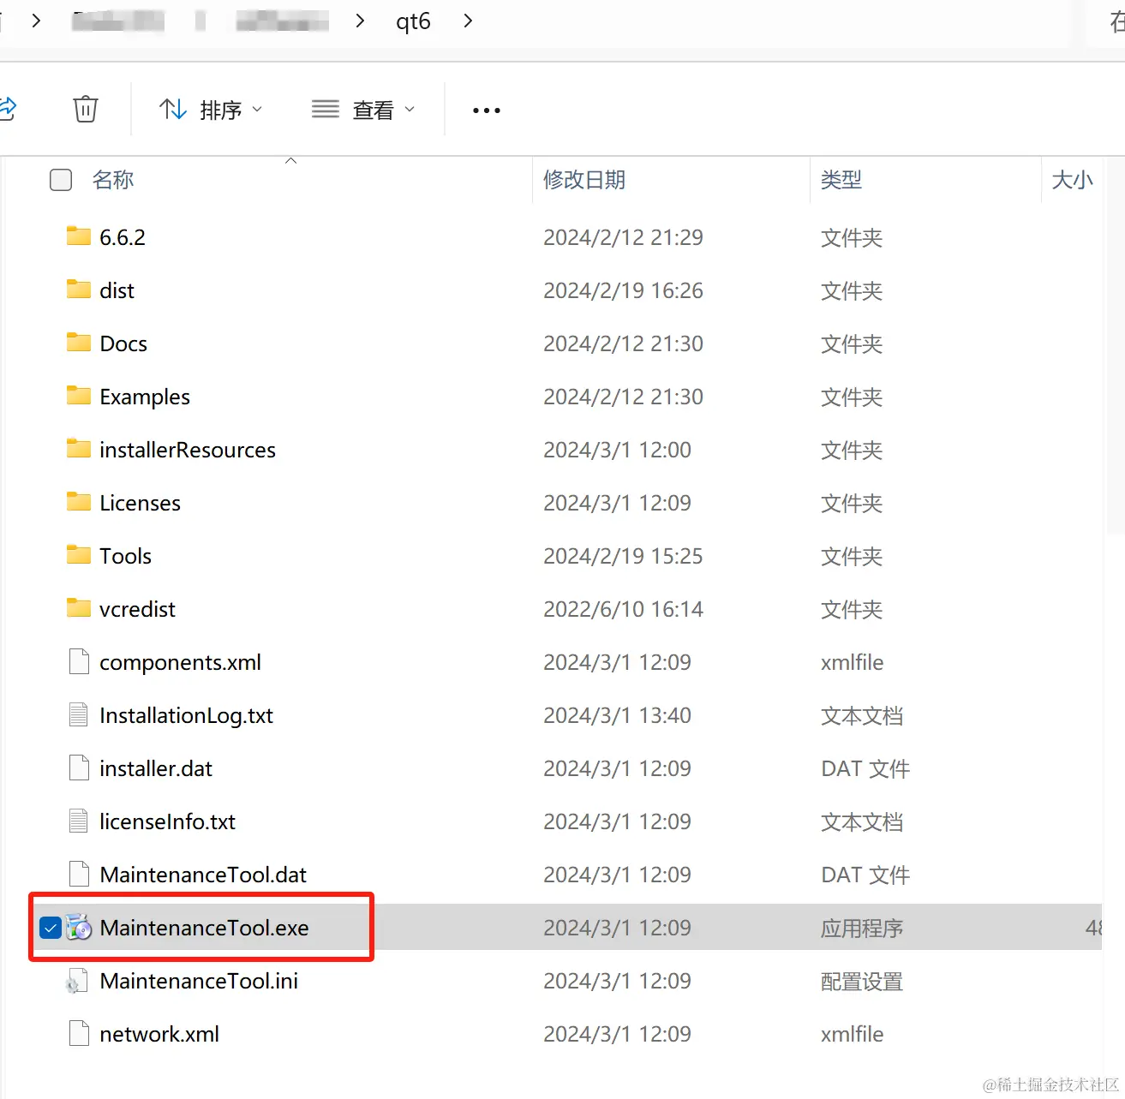1125x1099 pixels.
Task: Click the Licenses folder icon
Action: coord(79,502)
